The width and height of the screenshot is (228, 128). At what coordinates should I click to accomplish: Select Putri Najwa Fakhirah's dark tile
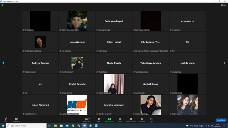click(151, 21)
